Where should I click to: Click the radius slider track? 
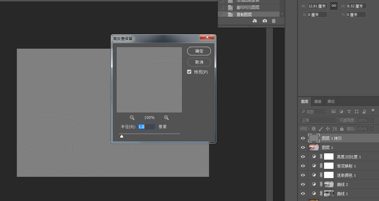[149, 134]
